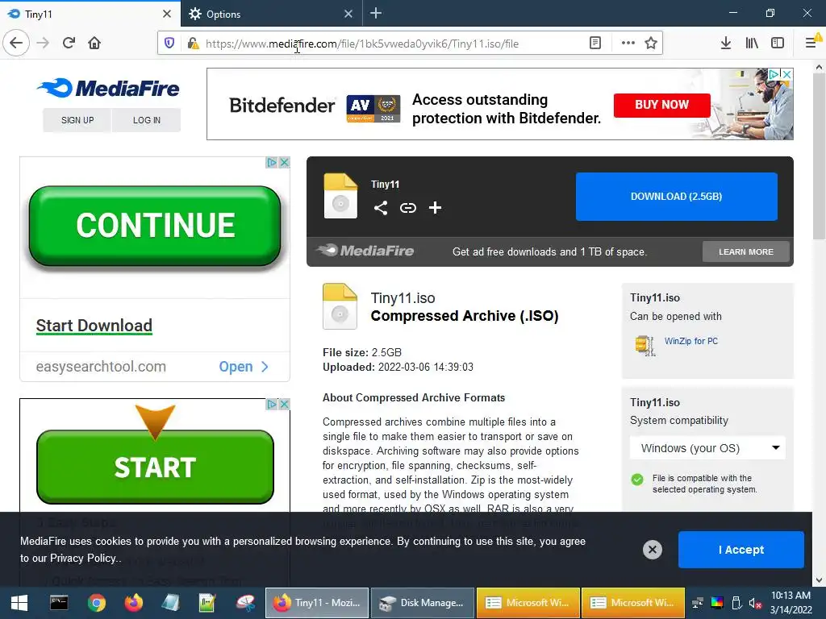826x619 pixels.
Task: Open the tracking protection shield icon
Action: [x=169, y=44]
